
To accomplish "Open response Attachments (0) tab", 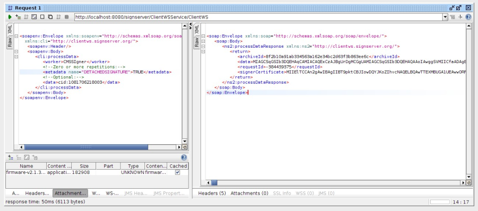I will click(x=250, y=194).
